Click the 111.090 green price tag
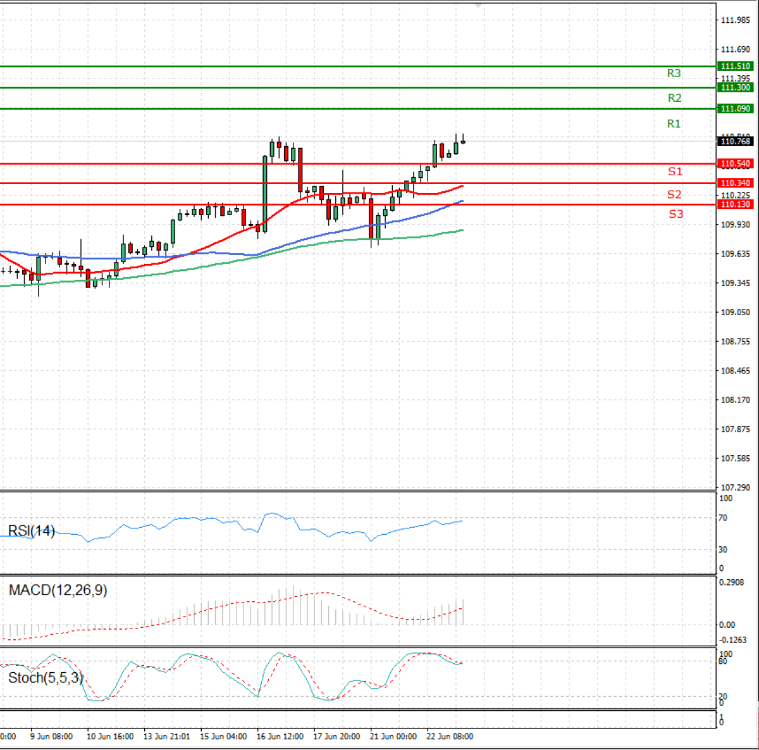This screenshot has height=750, width=759. tap(735, 109)
